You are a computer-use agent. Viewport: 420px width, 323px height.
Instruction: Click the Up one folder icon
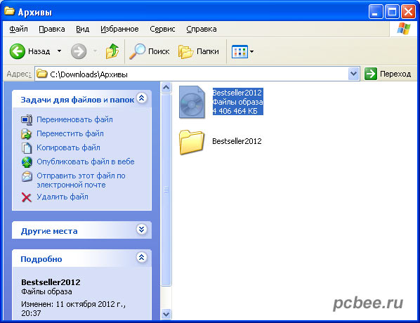tap(112, 51)
